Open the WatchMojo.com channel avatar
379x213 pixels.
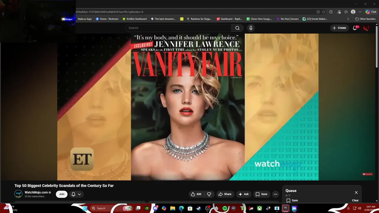tap(18, 194)
